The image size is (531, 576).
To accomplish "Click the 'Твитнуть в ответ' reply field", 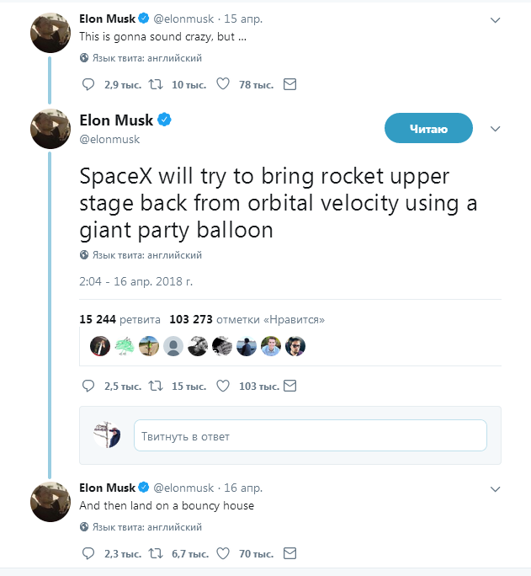I will tap(310, 436).
